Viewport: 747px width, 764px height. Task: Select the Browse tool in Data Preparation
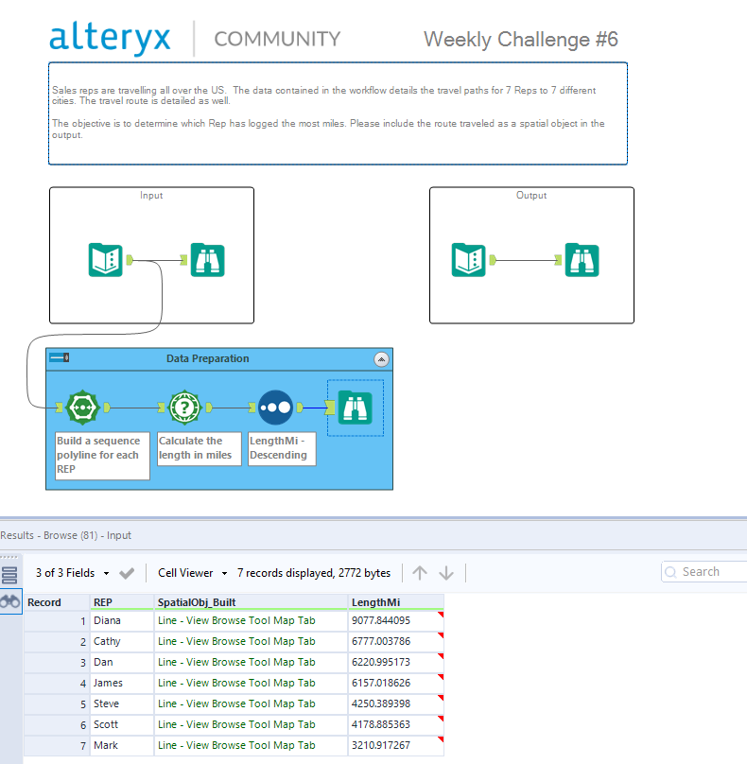[x=356, y=408]
